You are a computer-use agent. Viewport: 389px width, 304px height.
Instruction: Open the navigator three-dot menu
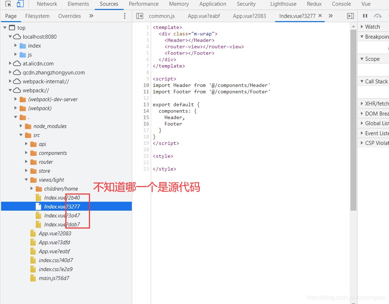125,16
